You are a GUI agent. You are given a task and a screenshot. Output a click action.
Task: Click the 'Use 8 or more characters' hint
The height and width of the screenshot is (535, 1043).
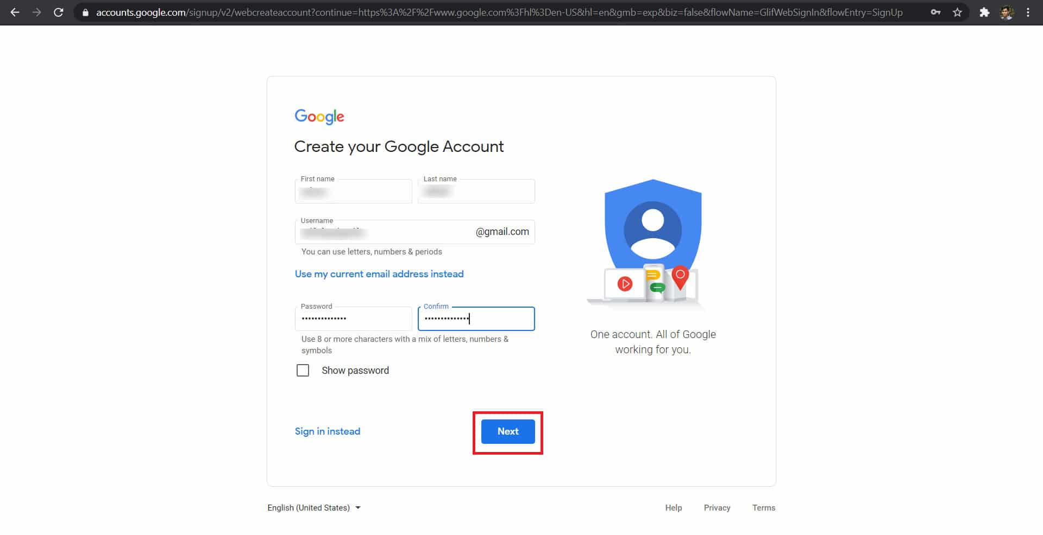[405, 345]
